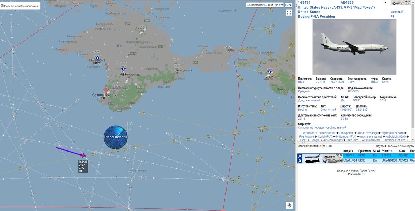415x211 pixels.
Task: Sort by Приемник column header
Action: (365, 151)
